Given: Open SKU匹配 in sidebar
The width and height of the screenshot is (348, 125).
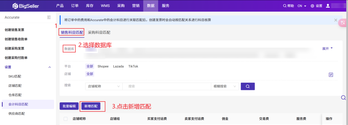Looking at the screenshot, I should [15, 76].
